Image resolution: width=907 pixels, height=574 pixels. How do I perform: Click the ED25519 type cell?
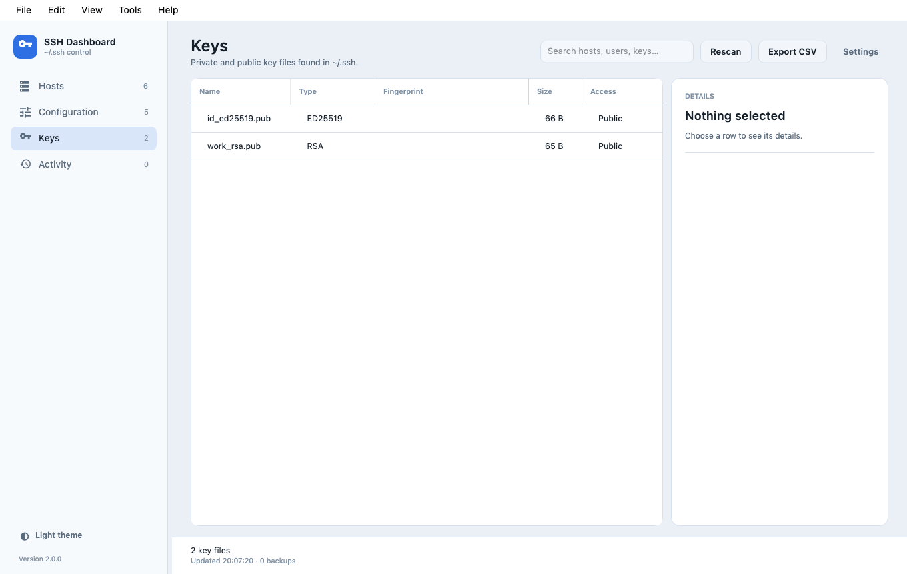click(x=325, y=119)
